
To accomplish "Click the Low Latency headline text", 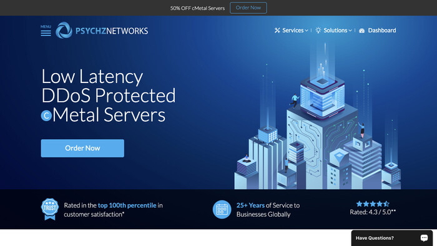I will (x=92, y=76).
